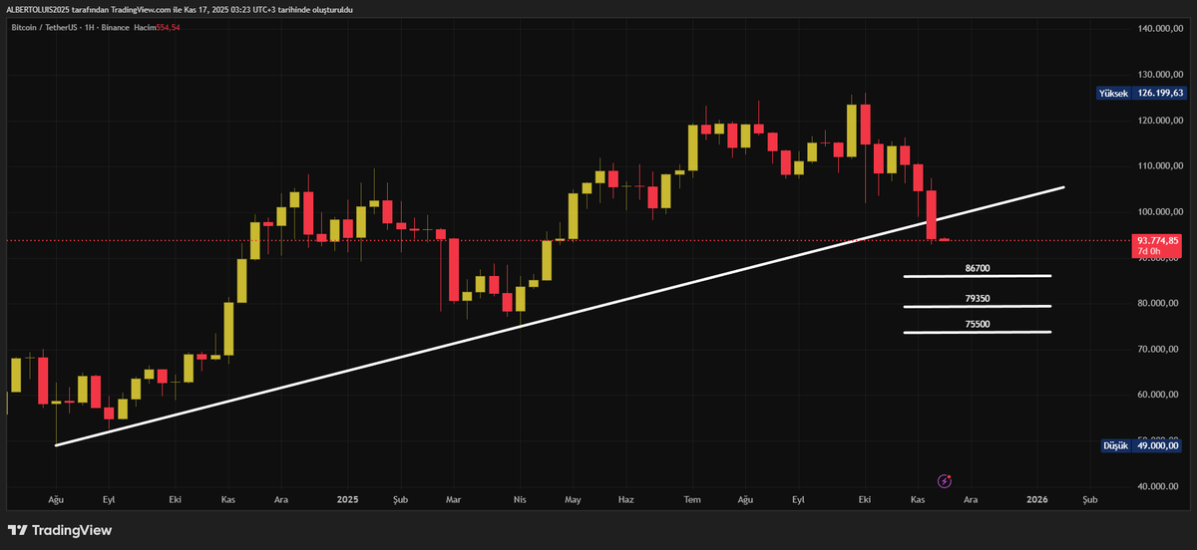Click the 140.000,00 price axis label
Screen dimensions: 1197x550
tap(1159, 29)
